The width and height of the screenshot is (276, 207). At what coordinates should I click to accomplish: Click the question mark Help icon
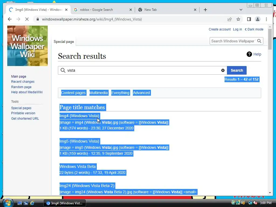click(x=249, y=54)
